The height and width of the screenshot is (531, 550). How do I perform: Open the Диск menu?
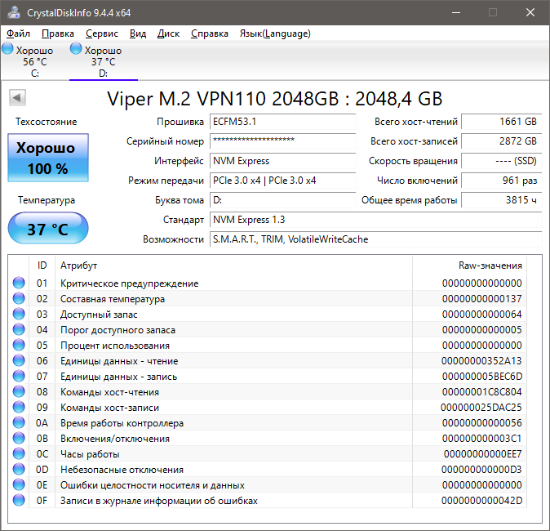click(168, 33)
